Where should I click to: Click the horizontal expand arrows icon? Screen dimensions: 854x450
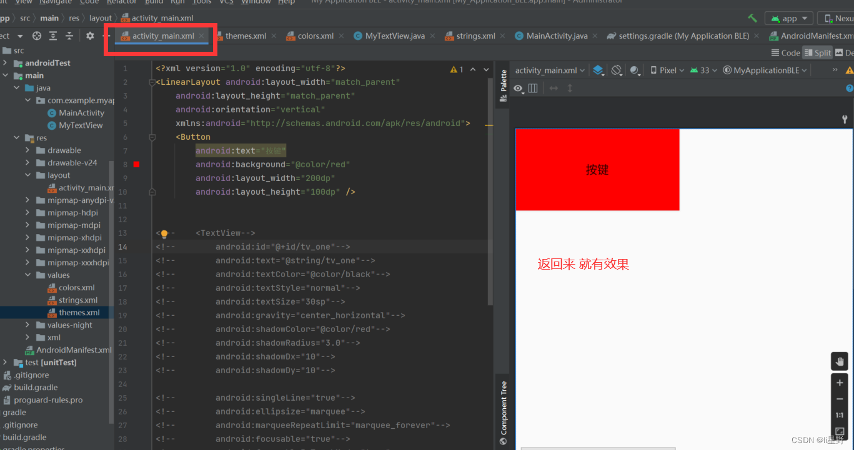[554, 89]
